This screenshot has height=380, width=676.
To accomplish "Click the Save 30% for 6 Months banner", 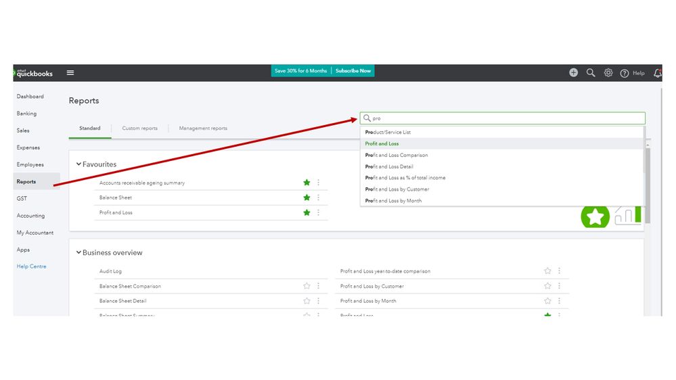I will click(x=301, y=70).
